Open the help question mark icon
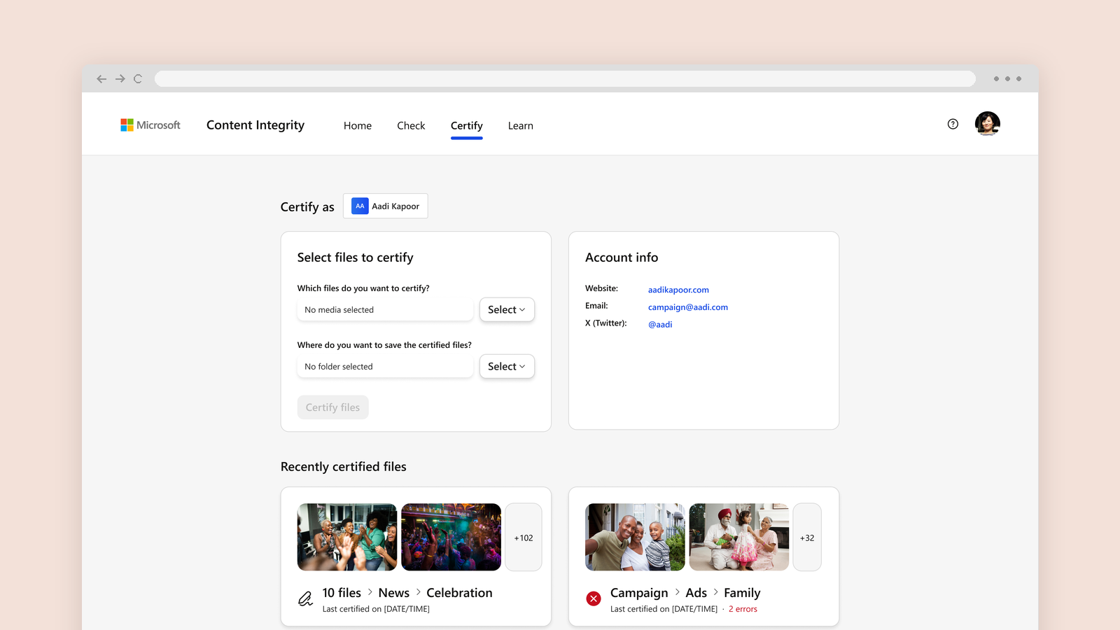The width and height of the screenshot is (1120, 630). click(x=953, y=124)
